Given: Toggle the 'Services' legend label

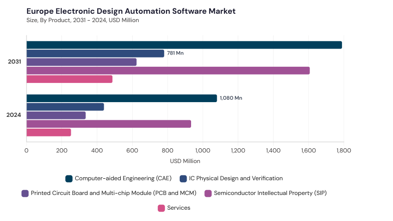Looking at the screenshot, I should point(179,208).
